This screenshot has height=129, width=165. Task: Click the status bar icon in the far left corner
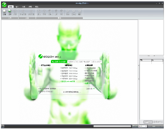point(3,126)
